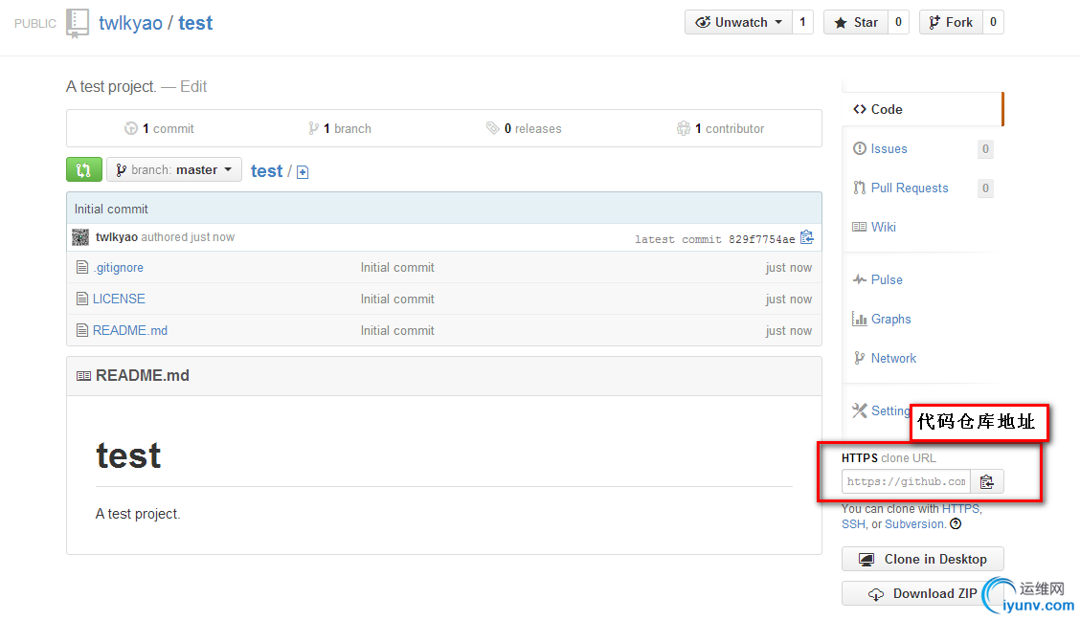Screen dimensions: 1080x621
Task: Open the .gitignore file
Action: click(x=119, y=267)
